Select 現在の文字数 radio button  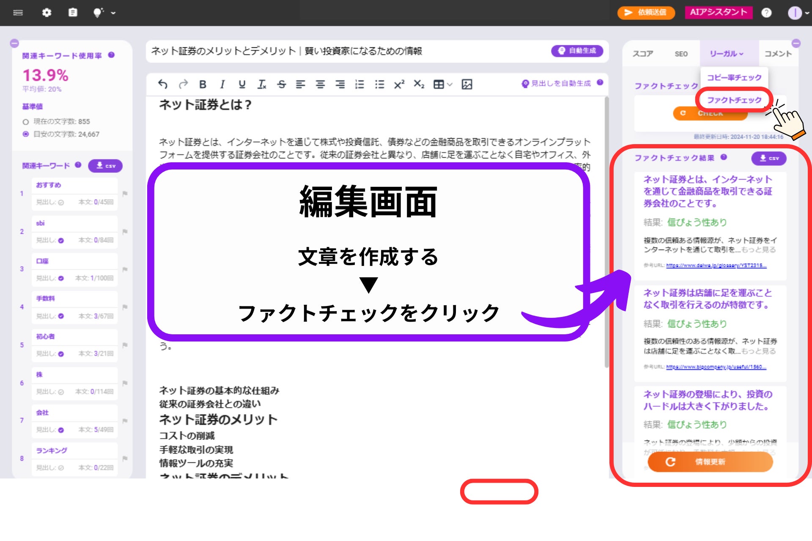(x=26, y=122)
